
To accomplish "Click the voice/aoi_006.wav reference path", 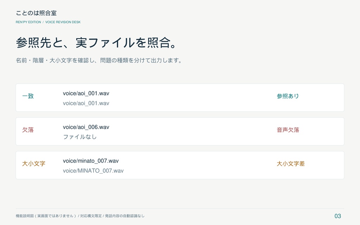I will tap(86, 127).
